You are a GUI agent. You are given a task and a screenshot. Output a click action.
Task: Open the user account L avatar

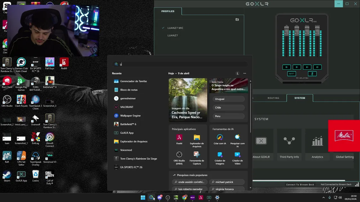(237, 73)
